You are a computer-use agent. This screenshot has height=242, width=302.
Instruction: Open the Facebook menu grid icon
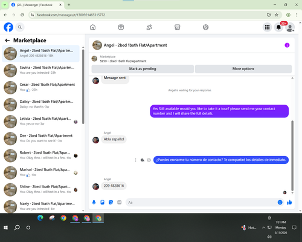267,27
